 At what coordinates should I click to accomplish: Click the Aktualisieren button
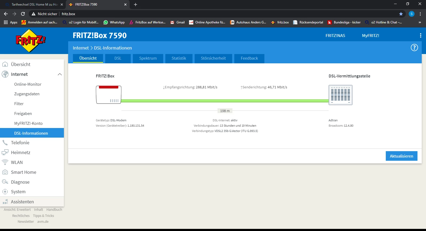402,156
